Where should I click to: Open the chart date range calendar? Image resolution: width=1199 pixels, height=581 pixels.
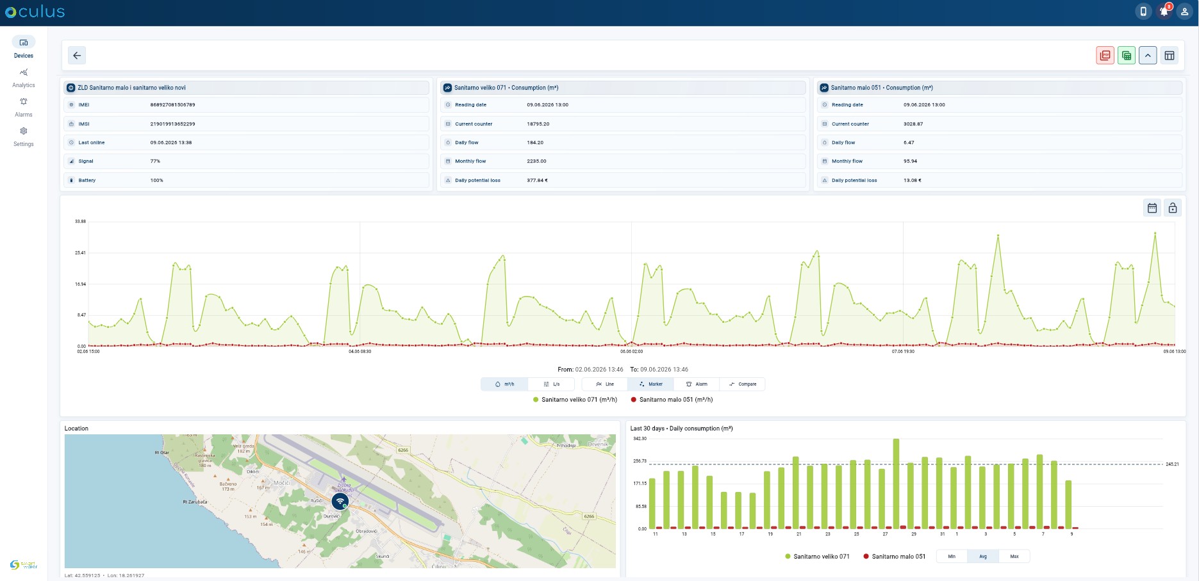click(1152, 208)
